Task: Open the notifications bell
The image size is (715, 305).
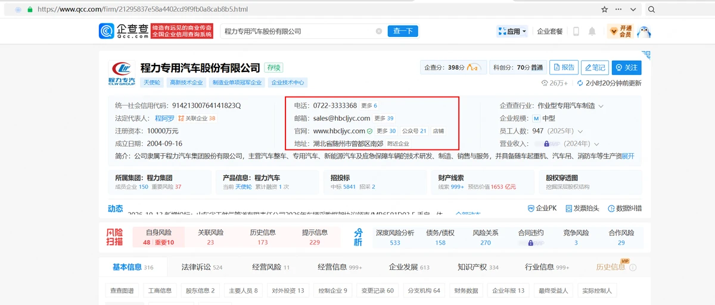Action: [x=592, y=31]
